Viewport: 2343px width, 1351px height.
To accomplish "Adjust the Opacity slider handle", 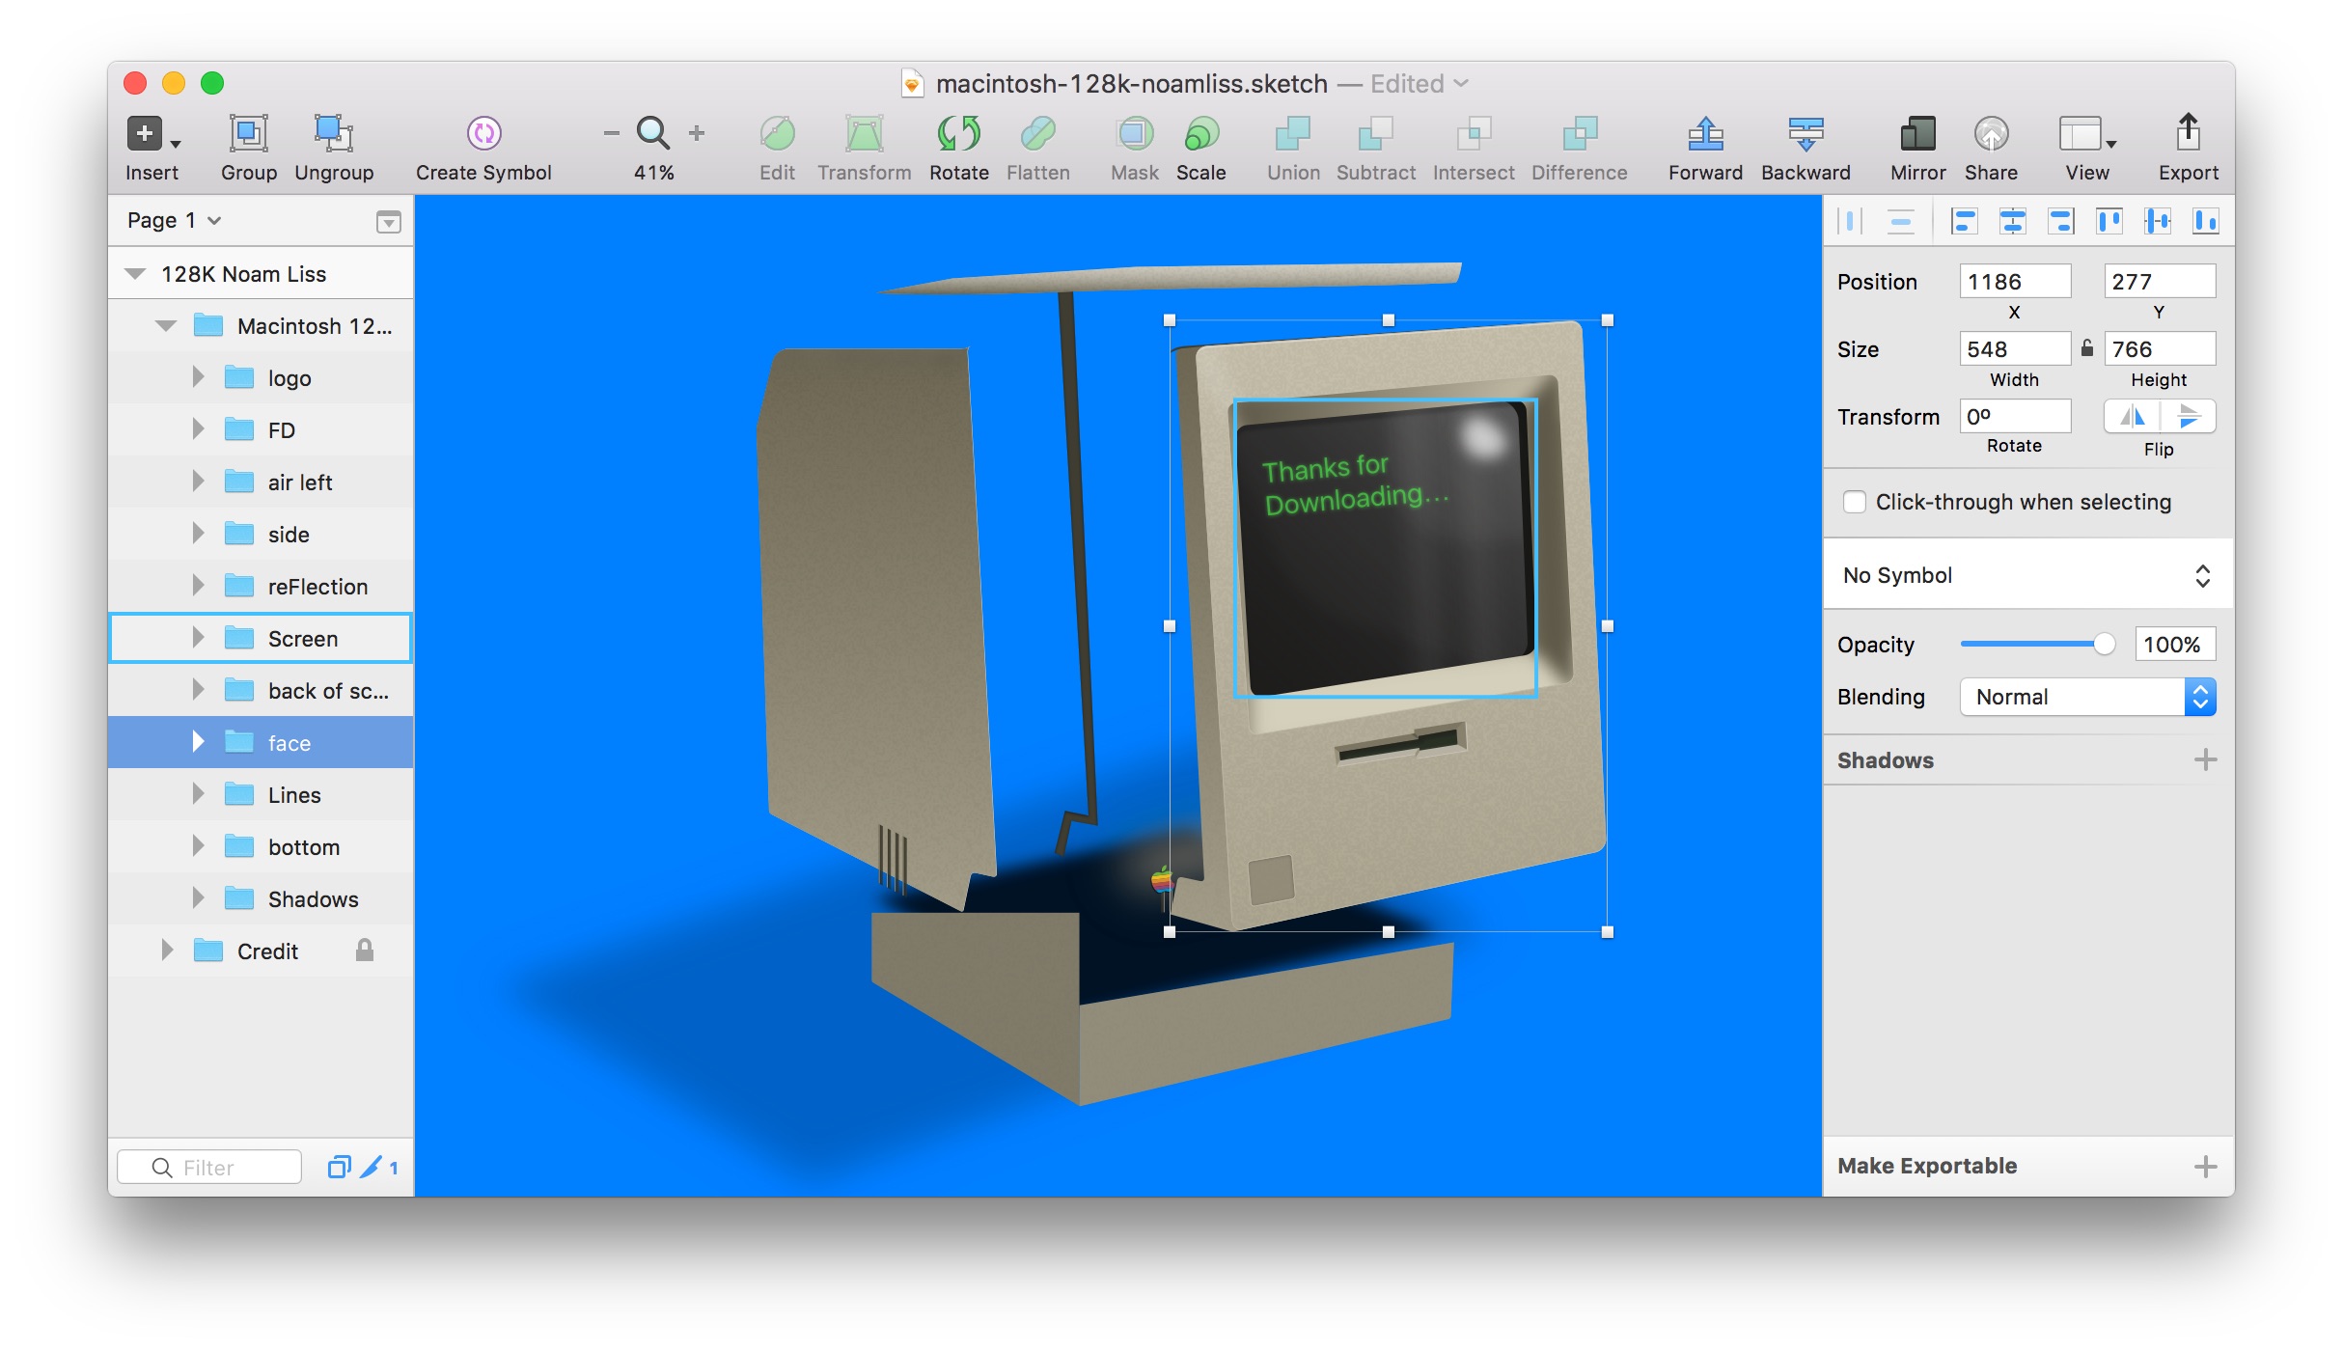I will pyautogui.click(x=2104, y=645).
